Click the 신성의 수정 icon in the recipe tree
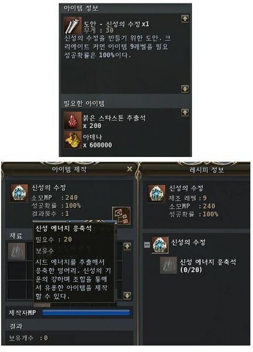The height and width of the screenshot is (352, 253). (x=160, y=245)
